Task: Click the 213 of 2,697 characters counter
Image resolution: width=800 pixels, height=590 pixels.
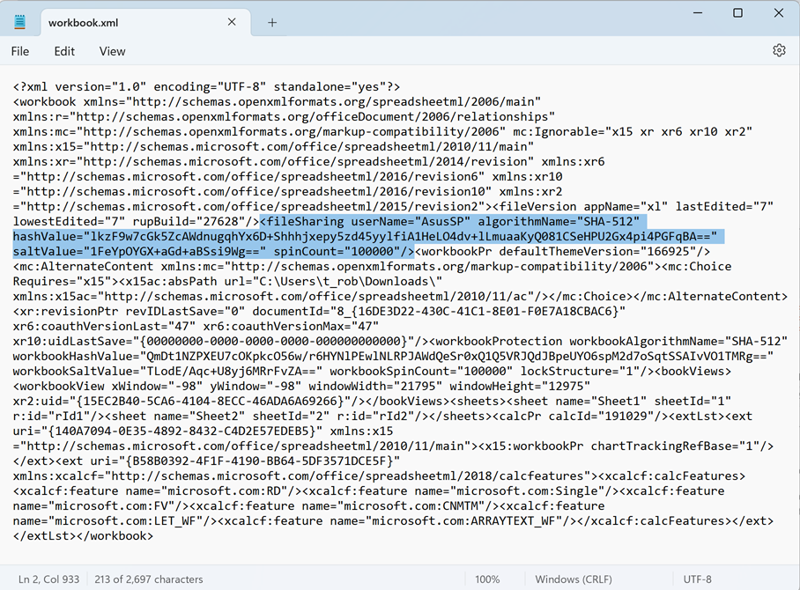Action: [x=149, y=579]
